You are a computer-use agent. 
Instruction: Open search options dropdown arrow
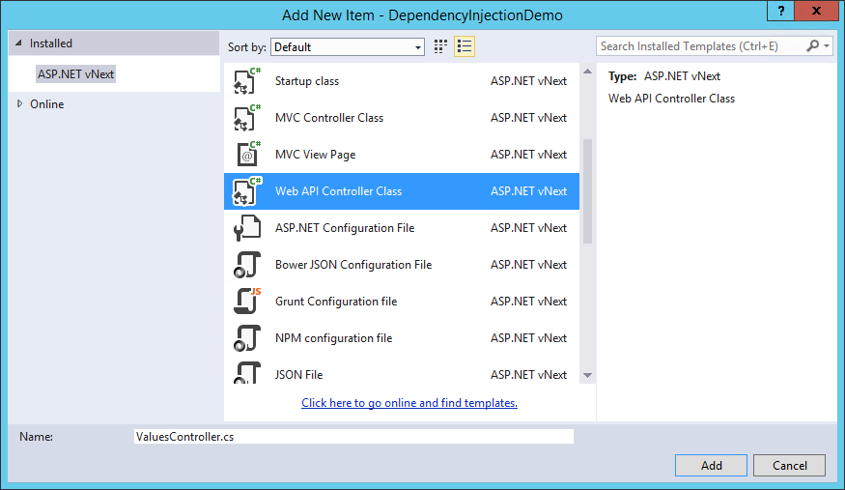826,46
